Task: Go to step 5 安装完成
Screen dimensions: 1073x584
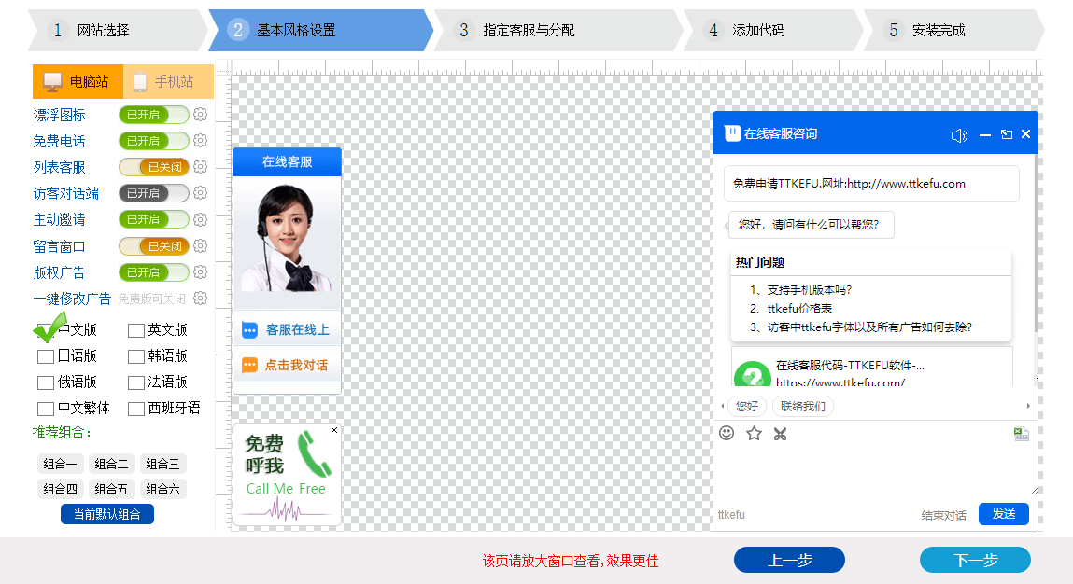Action: 953,30
